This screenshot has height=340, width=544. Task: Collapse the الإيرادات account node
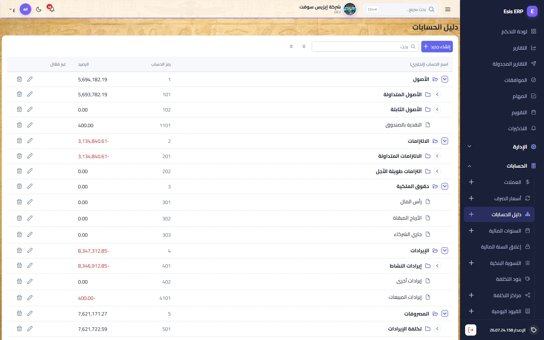[445, 251]
